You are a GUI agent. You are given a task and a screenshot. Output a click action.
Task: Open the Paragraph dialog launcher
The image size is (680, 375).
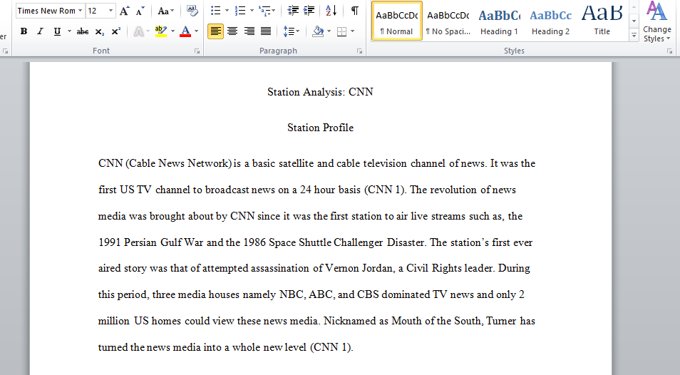pyautogui.click(x=359, y=51)
